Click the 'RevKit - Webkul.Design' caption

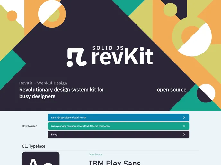tap(43, 83)
